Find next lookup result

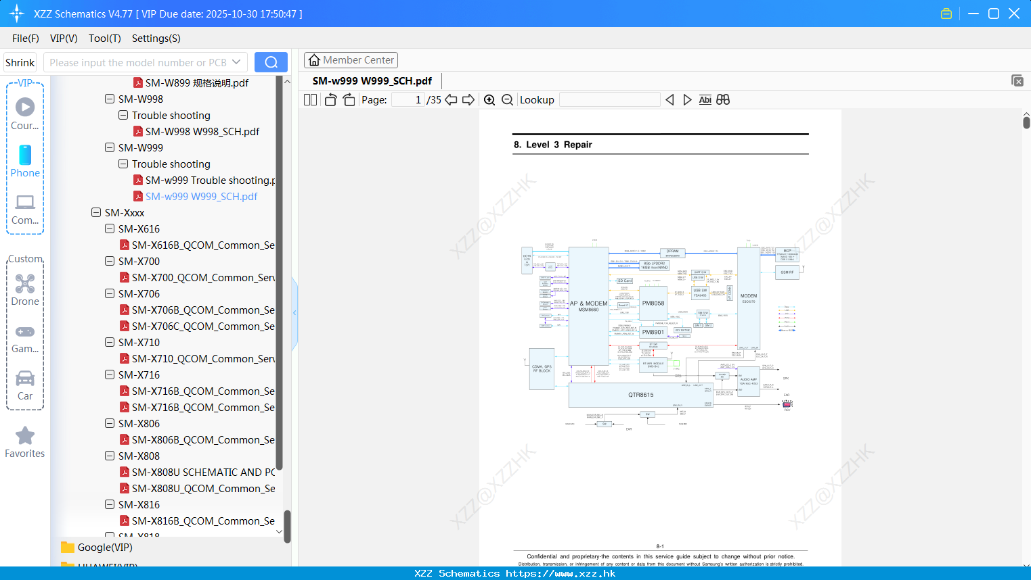687,99
